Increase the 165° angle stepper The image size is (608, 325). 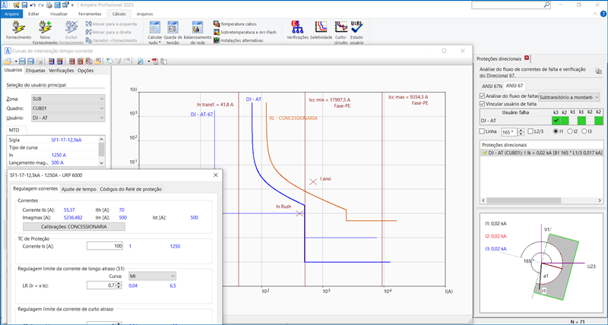(x=521, y=130)
